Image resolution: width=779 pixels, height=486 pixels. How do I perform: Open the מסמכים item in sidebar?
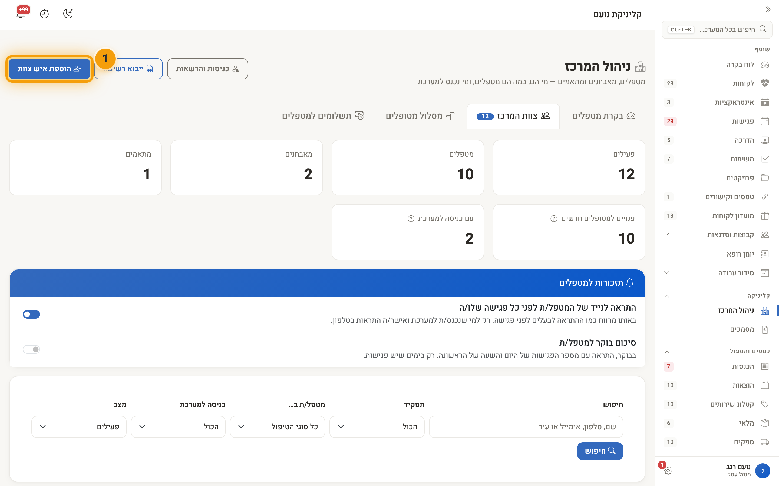[716, 329]
